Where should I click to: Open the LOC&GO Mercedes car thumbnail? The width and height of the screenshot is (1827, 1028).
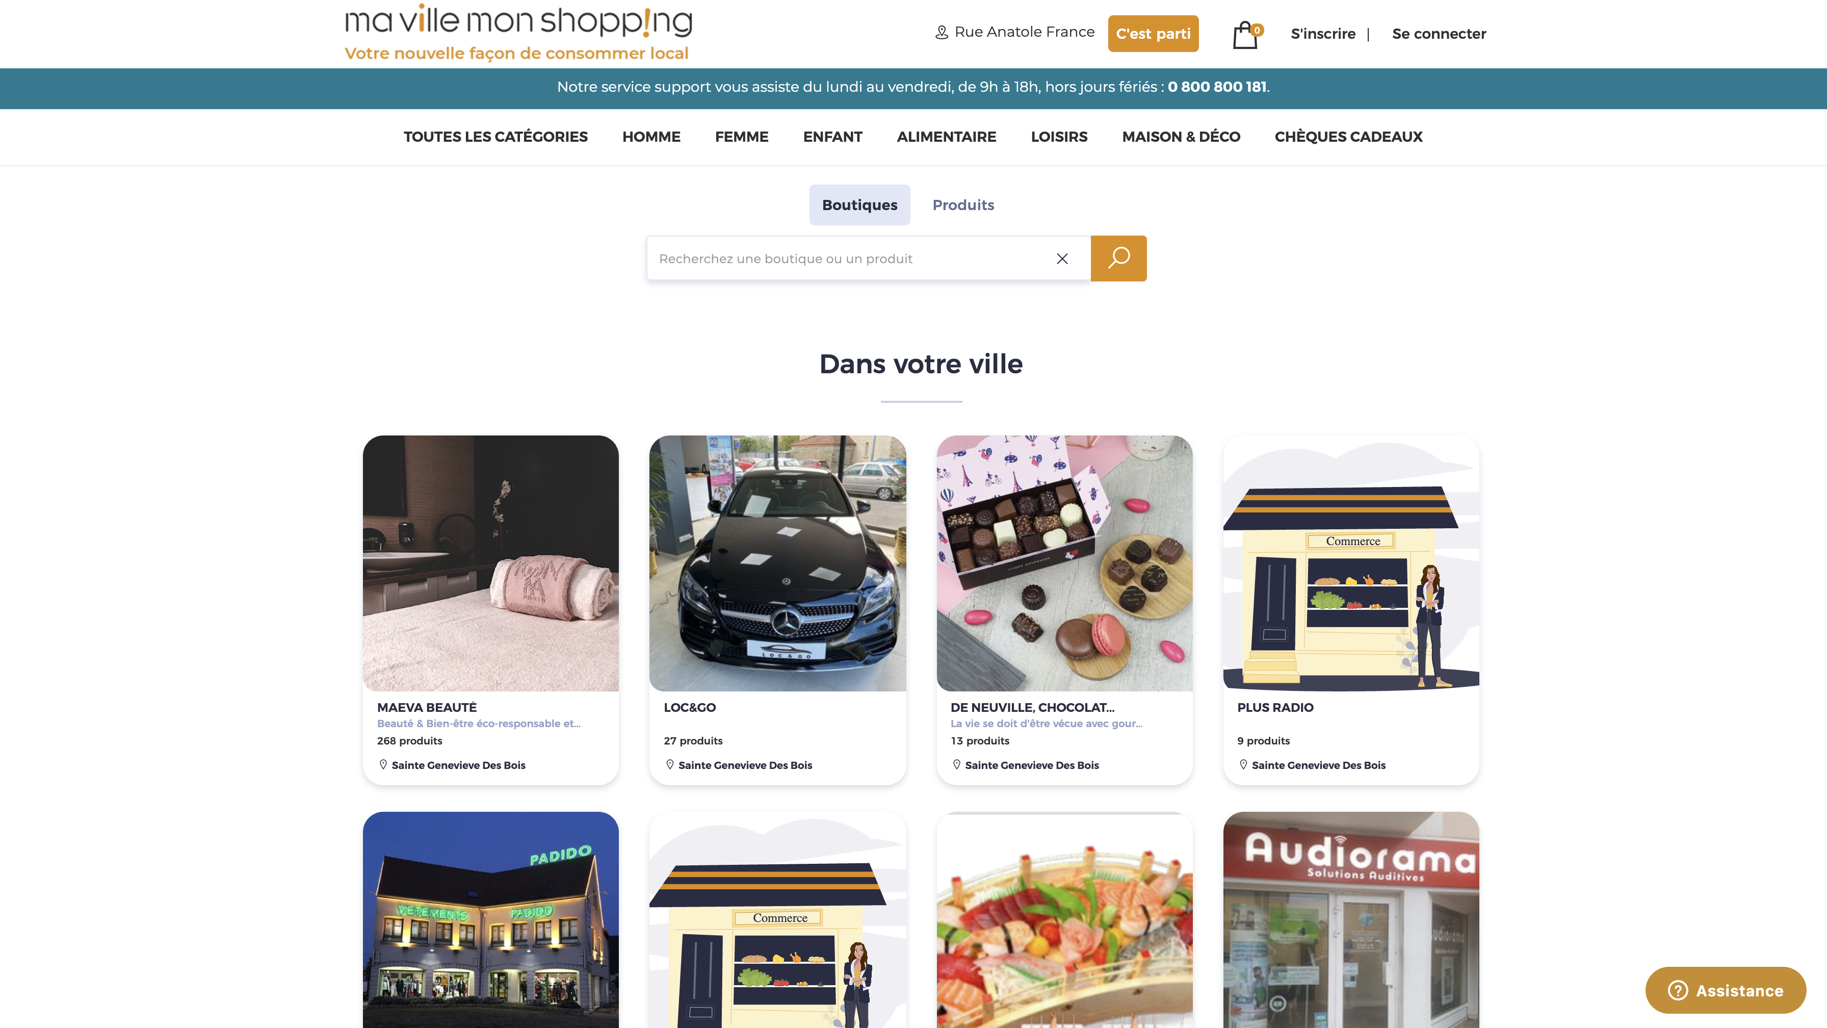pos(777,563)
